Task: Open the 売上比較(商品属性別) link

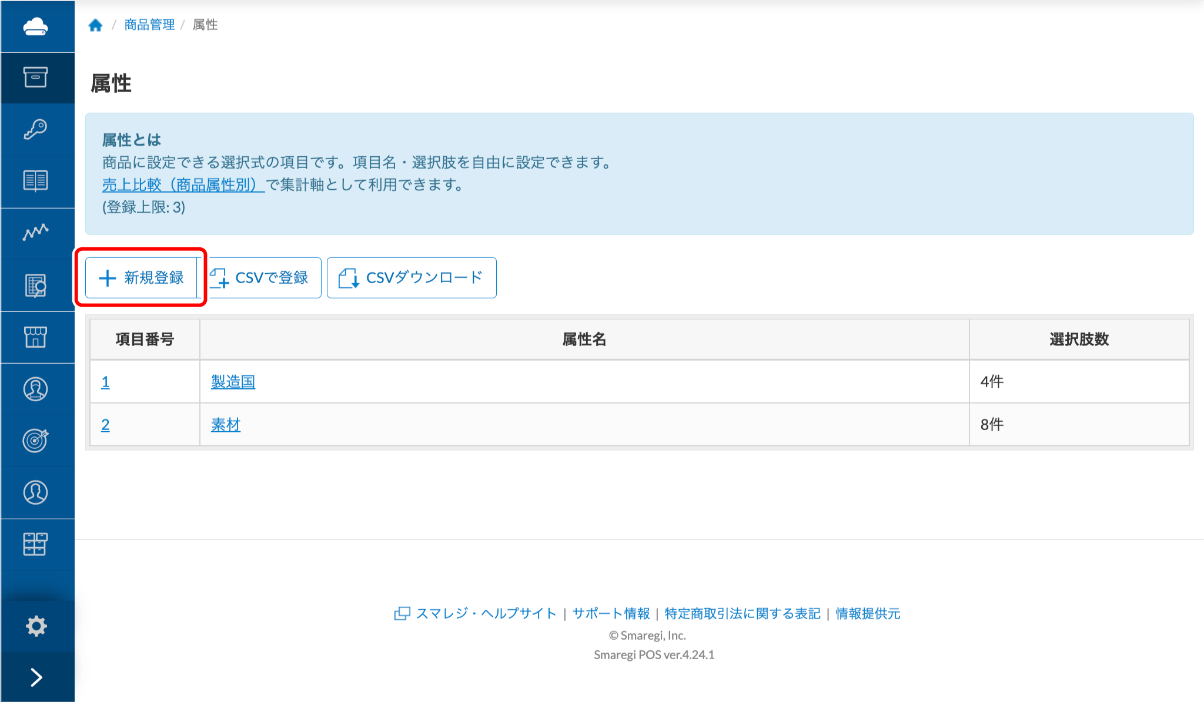Action: 182,185
